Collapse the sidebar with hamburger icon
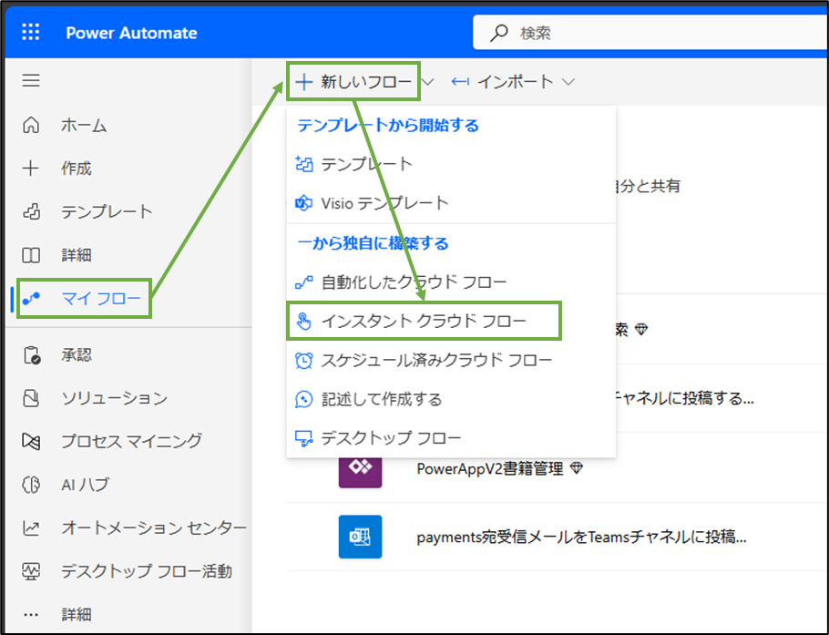This screenshot has width=829, height=635. [31, 80]
